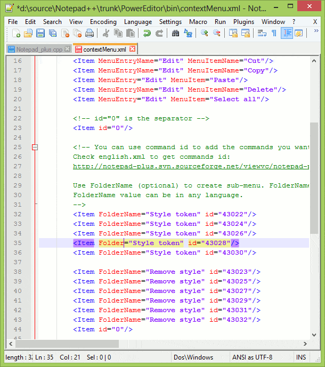This screenshot has height=367, width=325.
Task: Click "Check english.xml" comment on line 26
Action: [x=109, y=157]
